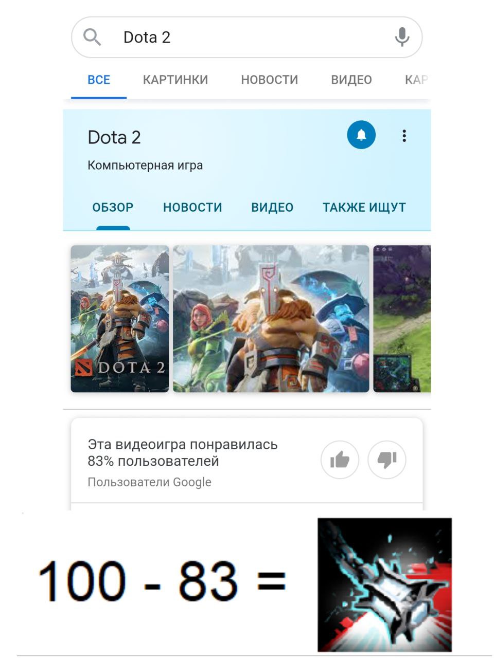Select НОВОСТИ tab in Dota 2 panel
This screenshot has height=658, width=494.
(x=192, y=208)
